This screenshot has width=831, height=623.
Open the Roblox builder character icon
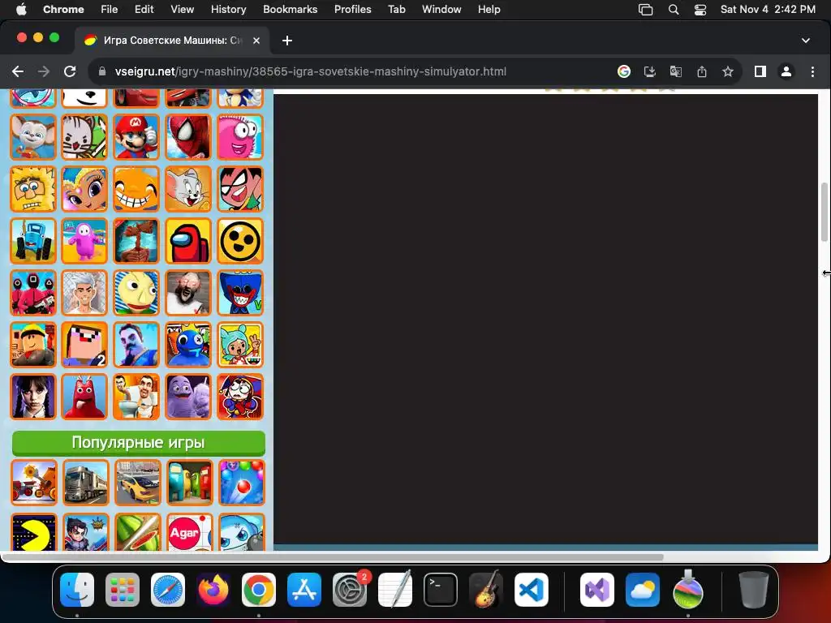32,345
